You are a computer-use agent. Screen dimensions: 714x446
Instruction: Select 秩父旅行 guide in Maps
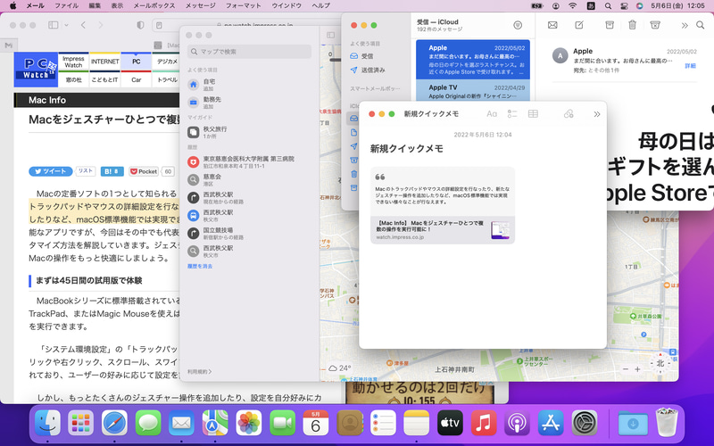pyautogui.click(x=249, y=132)
